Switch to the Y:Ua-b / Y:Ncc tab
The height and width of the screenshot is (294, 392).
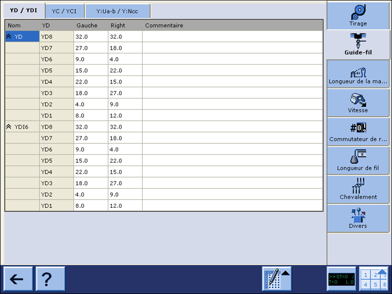click(117, 11)
